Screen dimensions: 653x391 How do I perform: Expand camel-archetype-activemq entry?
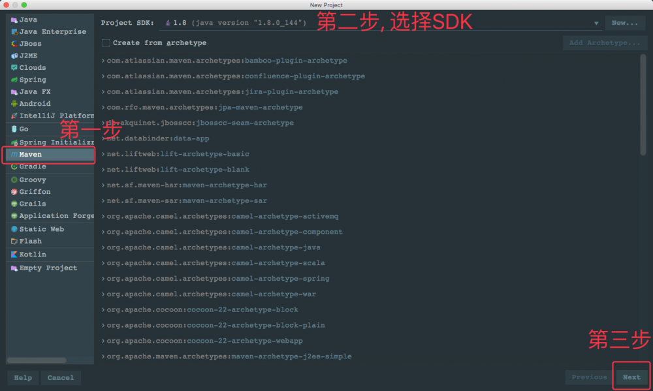[103, 217]
